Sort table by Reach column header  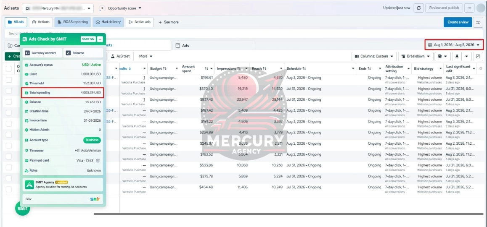[x=259, y=68]
